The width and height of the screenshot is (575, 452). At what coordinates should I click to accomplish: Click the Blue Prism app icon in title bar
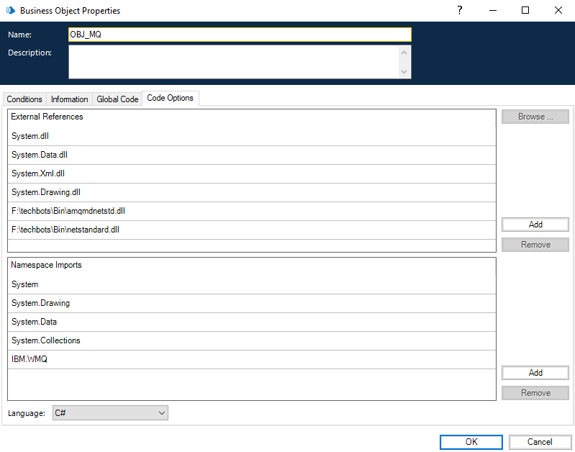click(x=11, y=11)
